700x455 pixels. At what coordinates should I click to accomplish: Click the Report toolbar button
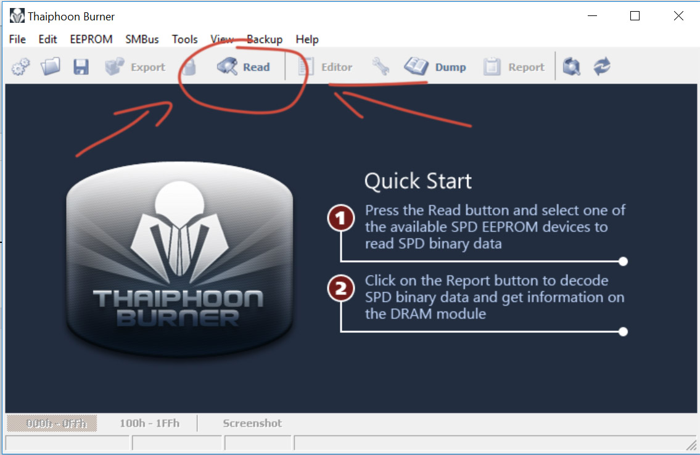click(x=514, y=67)
